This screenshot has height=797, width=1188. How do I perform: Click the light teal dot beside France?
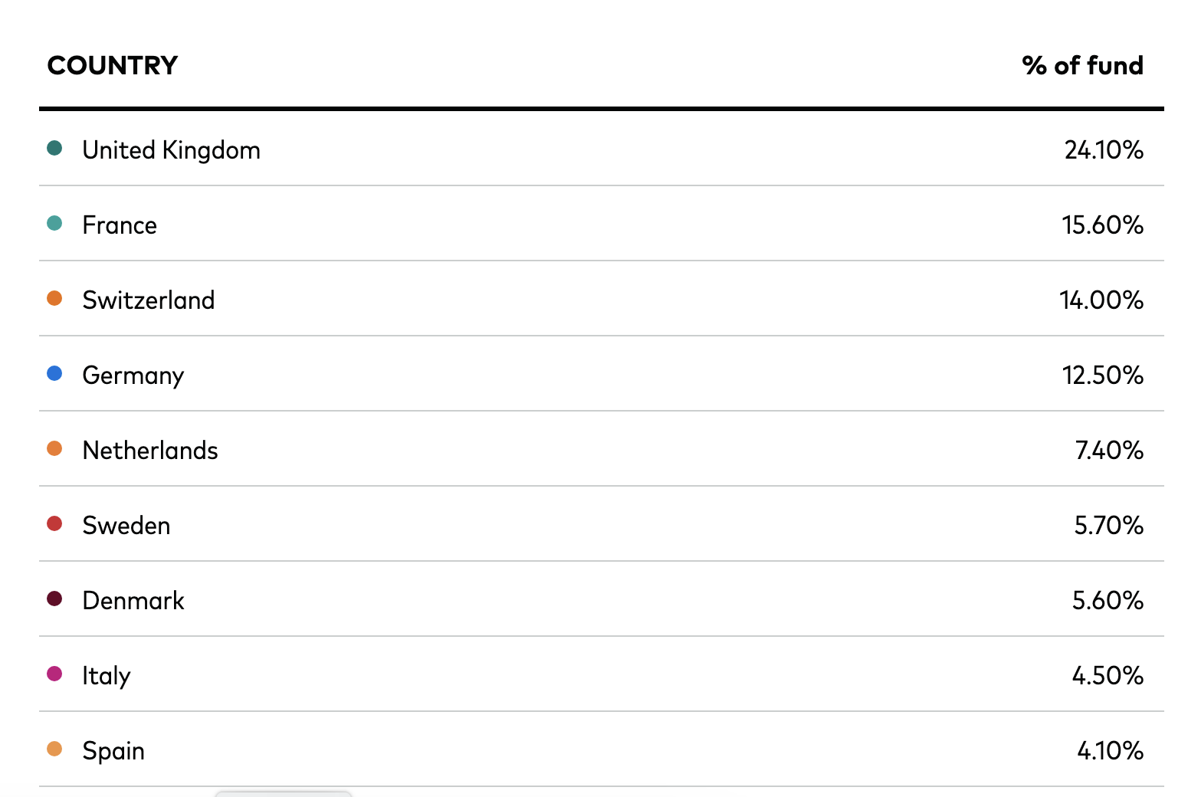click(54, 223)
